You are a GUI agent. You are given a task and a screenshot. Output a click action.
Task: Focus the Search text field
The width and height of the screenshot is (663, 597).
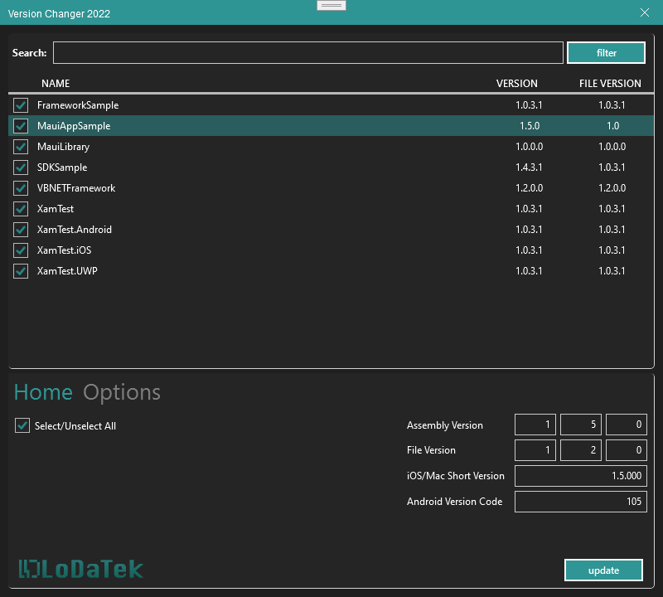(307, 53)
